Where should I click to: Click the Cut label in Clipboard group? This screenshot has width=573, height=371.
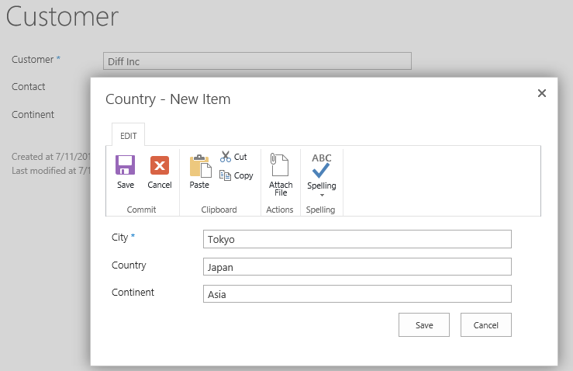(240, 157)
